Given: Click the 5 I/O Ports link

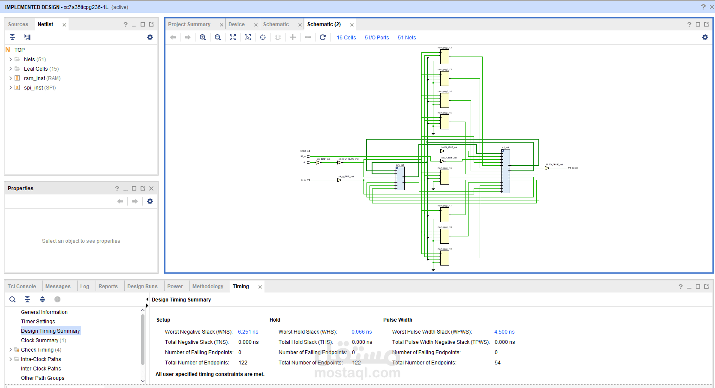Looking at the screenshot, I should (377, 38).
